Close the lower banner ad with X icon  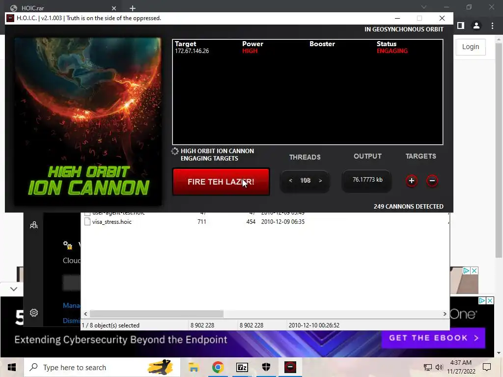(x=490, y=301)
